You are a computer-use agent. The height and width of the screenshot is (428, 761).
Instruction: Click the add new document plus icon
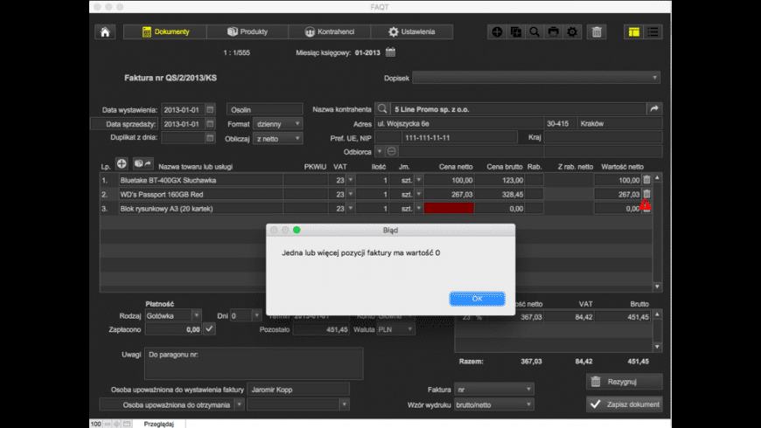coord(497,32)
